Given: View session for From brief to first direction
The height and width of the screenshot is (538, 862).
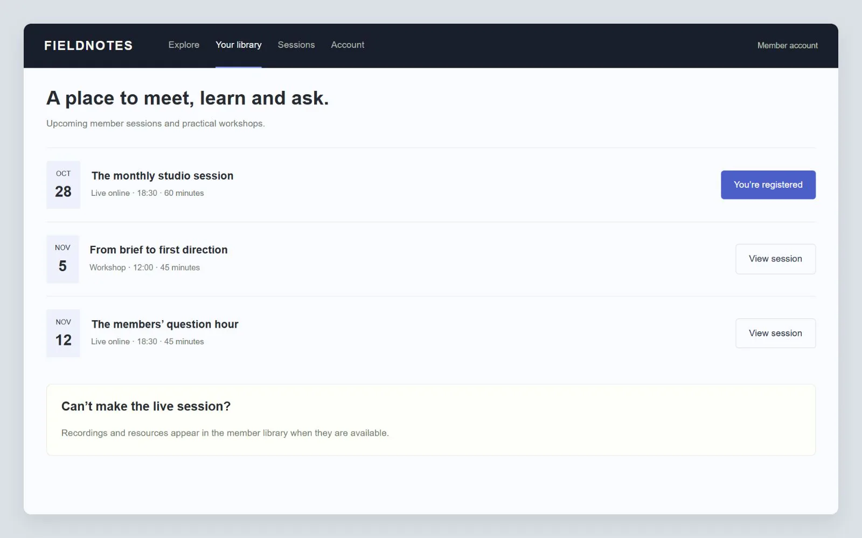Looking at the screenshot, I should (775, 259).
